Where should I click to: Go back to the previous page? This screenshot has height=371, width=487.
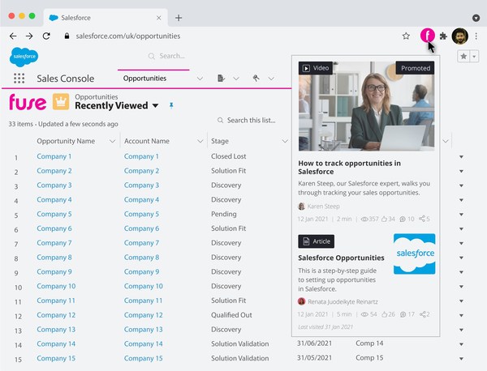pyautogui.click(x=13, y=36)
